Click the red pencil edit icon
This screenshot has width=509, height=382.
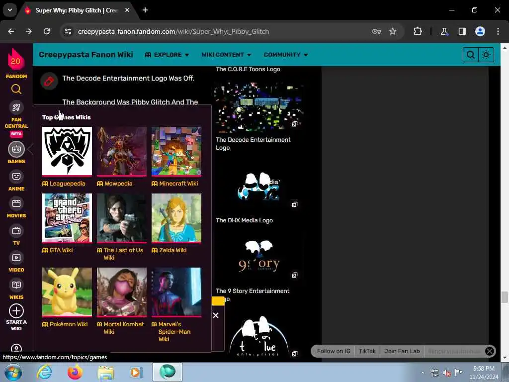49,81
